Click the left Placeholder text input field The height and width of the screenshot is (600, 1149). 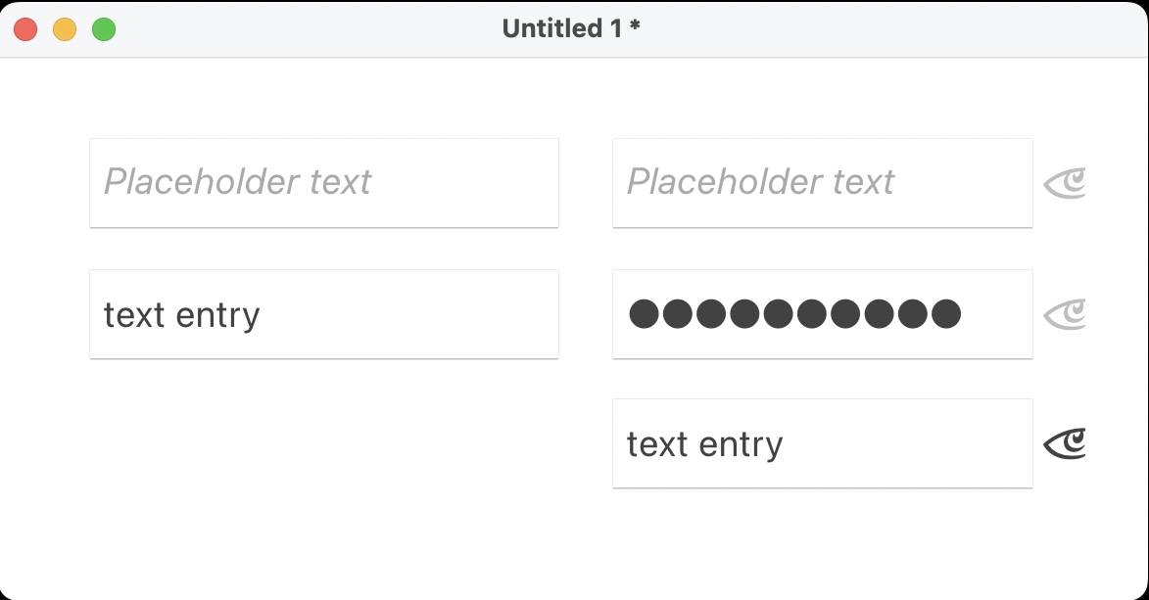[x=323, y=183]
